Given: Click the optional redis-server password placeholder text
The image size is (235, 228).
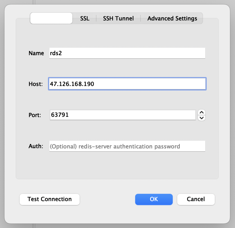Looking at the screenshot, I should pos(115,146).
